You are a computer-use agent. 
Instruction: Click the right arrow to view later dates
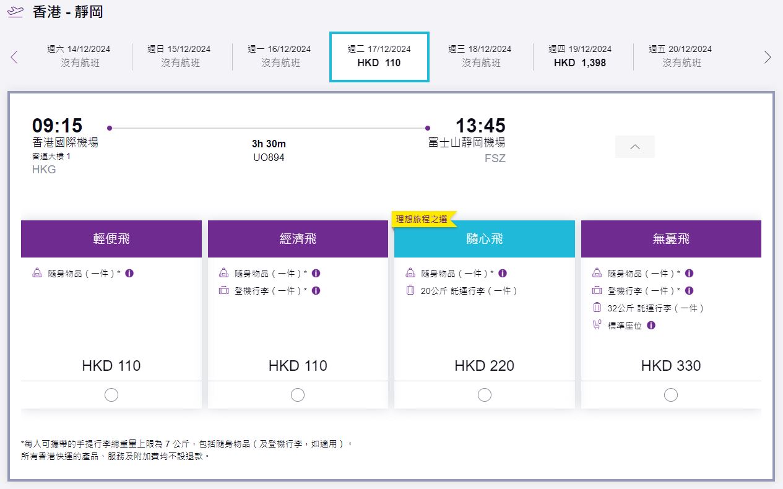(769, 56)
